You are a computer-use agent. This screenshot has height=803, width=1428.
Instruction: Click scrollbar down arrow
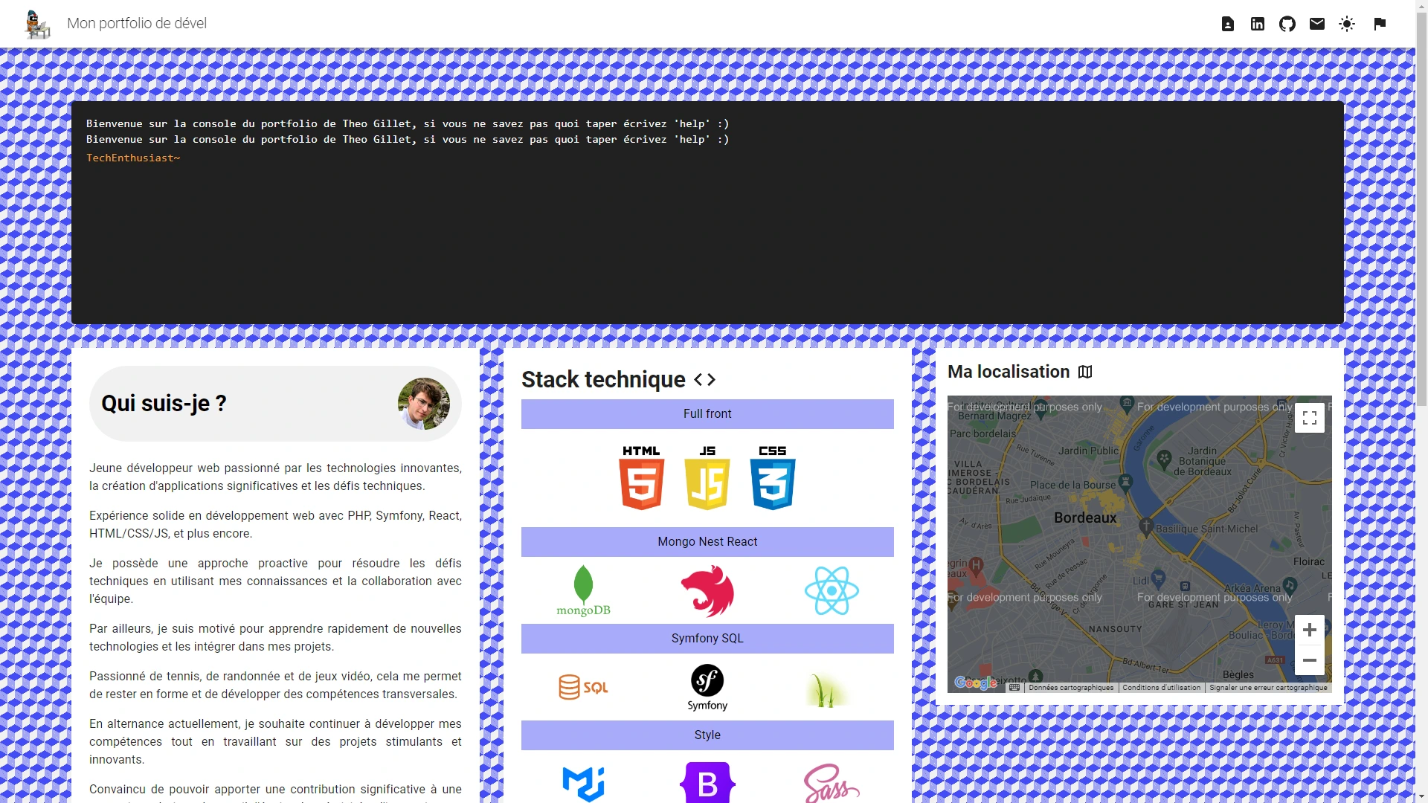(x=1421, y=796)
